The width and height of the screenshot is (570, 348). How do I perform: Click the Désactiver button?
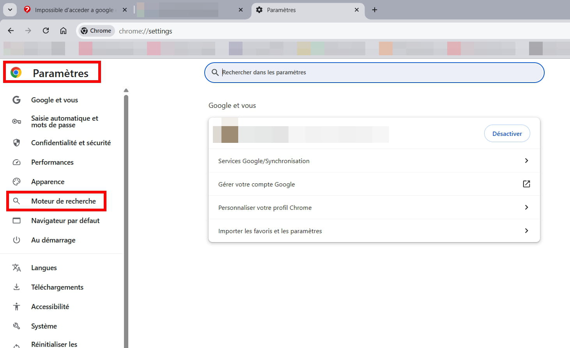[507, 134]
